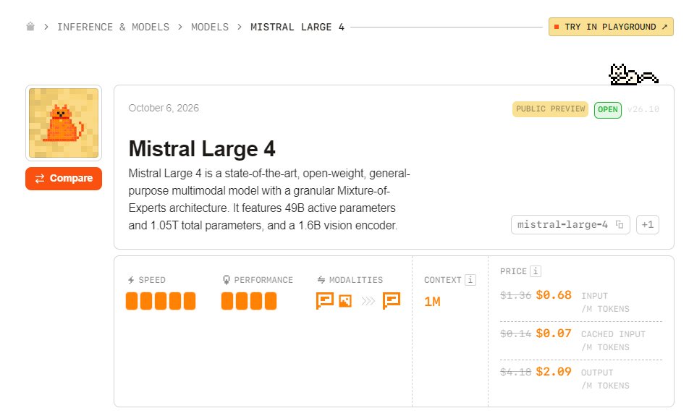The image size is (689, 416).
Task: Click the model description paragraph
Action: [269, 200]
